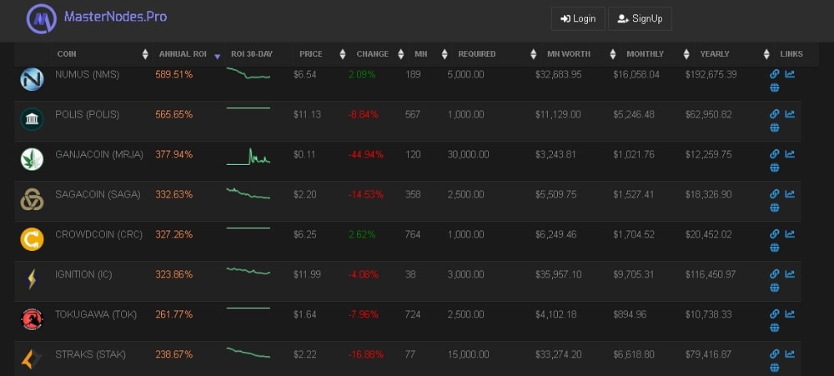834x376 pixels.
Task: Open the chart icon for POLIS
Action: click(789, 114)
